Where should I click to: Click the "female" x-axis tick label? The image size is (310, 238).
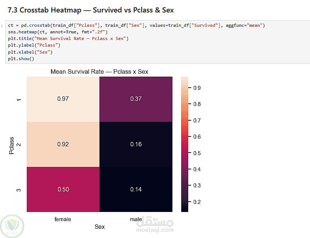(63, 219)
